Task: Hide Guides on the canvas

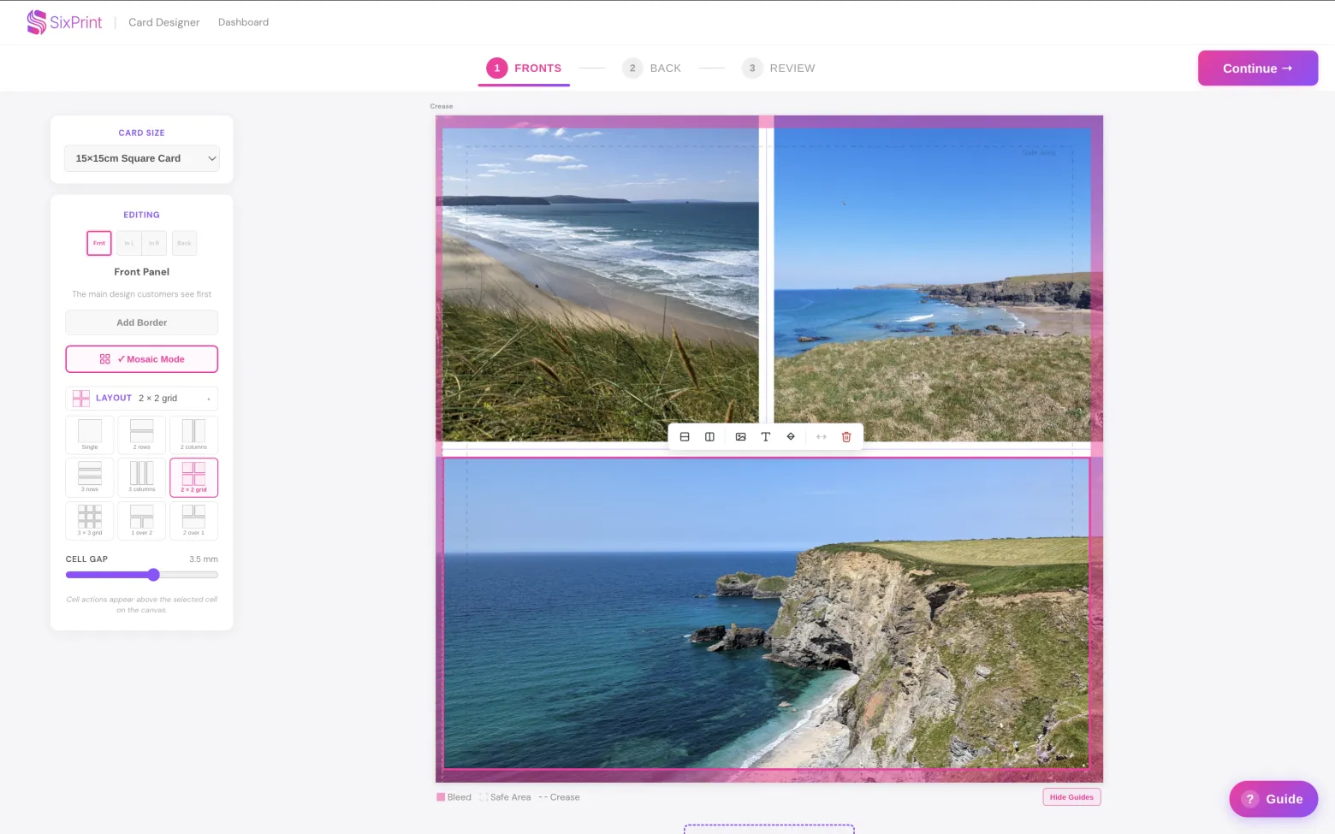Action: pyautogui.click(x=1071, y=797)
